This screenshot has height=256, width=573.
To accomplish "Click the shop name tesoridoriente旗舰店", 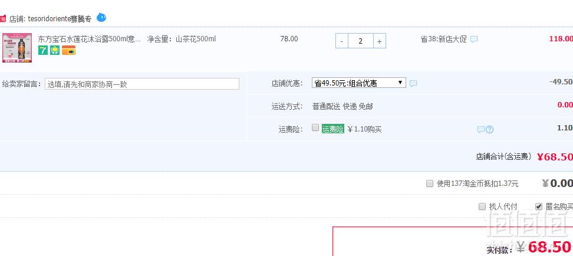I will click(60, 19).
